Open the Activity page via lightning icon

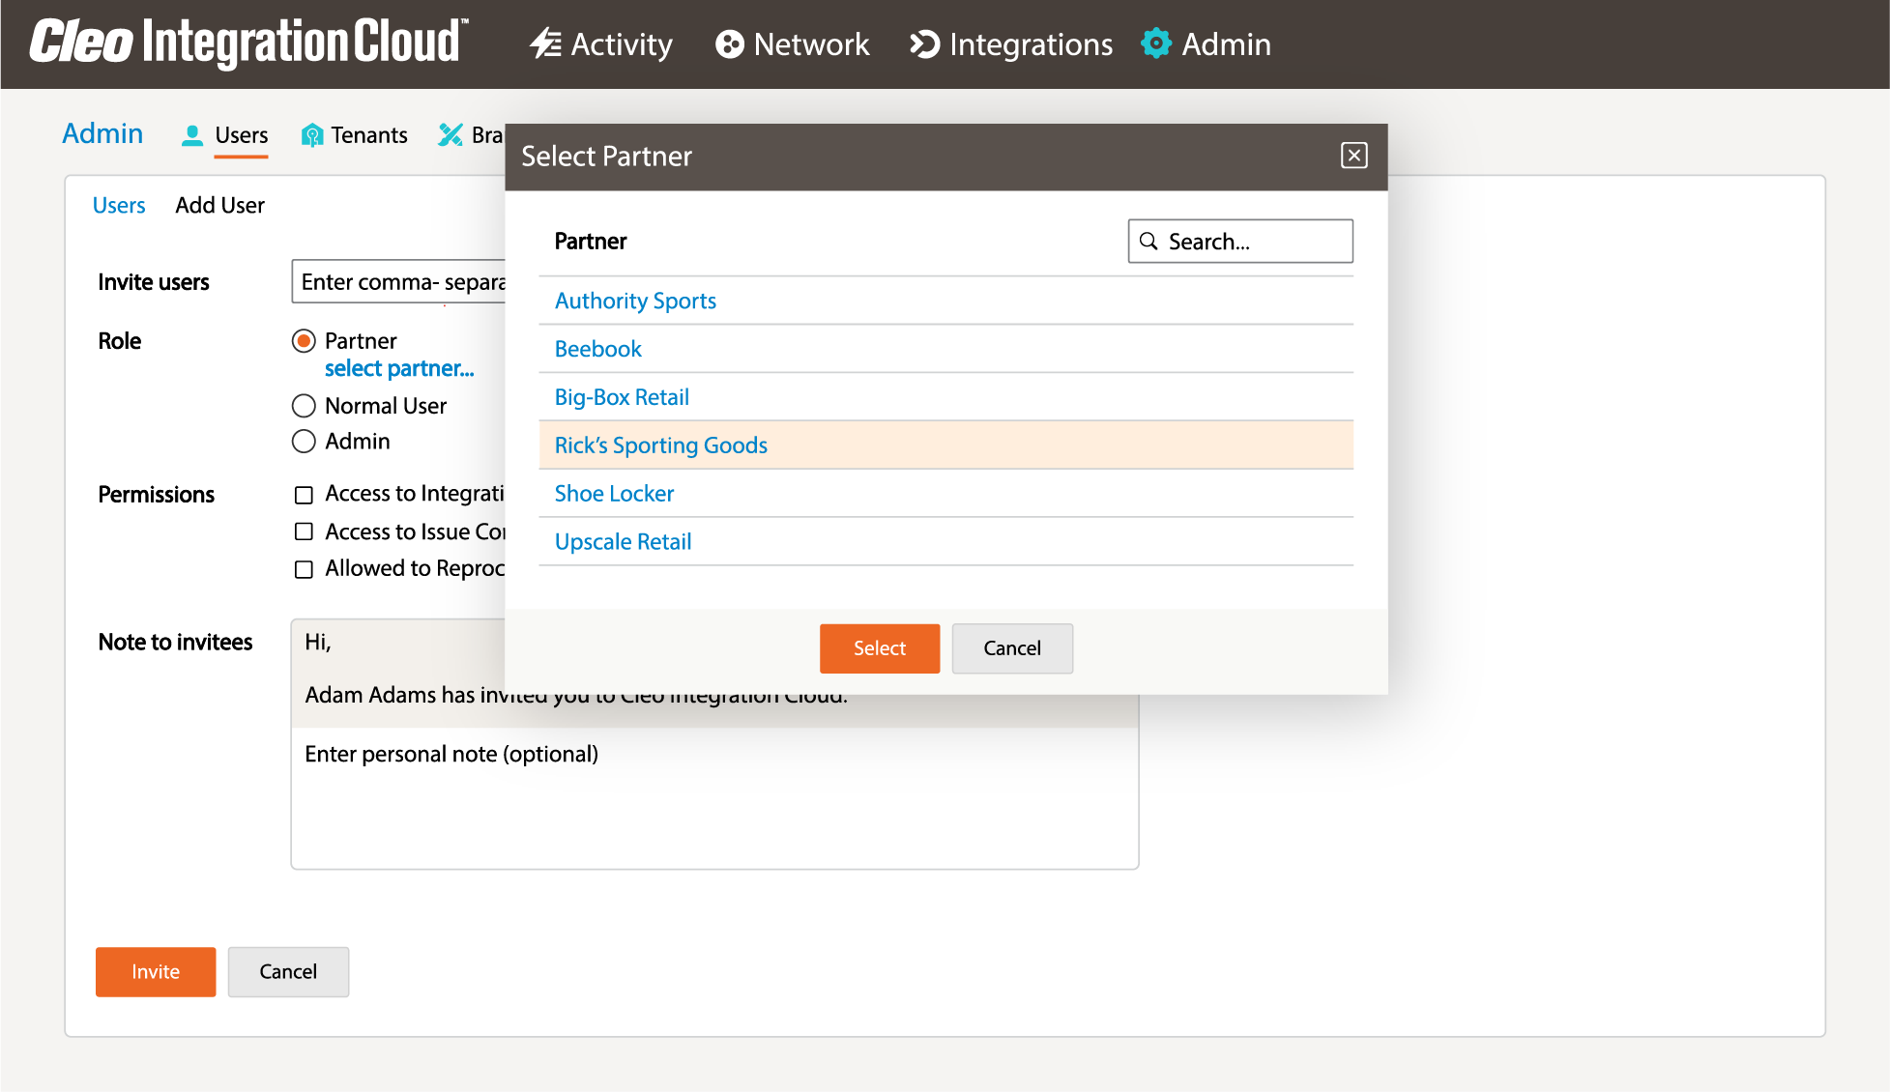(x=545, y=43)
